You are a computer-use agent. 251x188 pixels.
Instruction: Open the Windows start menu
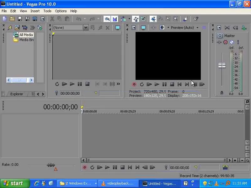pos(15,183)
